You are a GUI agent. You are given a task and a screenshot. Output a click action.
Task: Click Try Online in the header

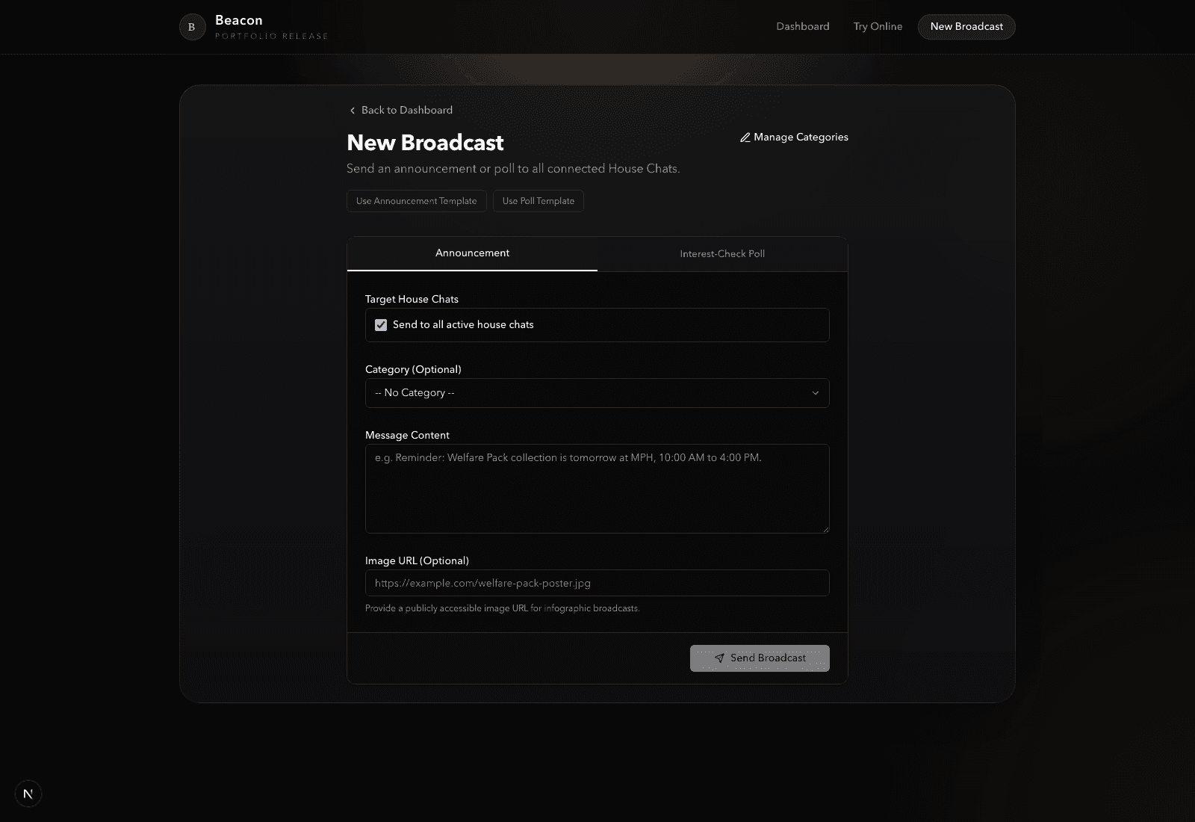(877, 26)
